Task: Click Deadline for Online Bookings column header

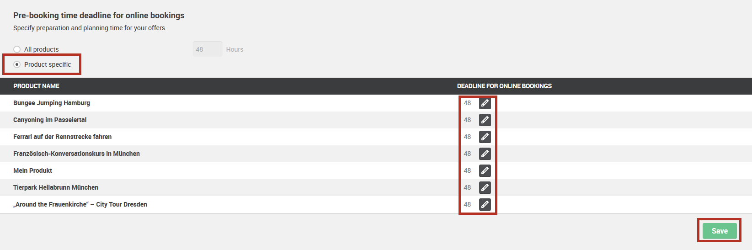Action: pos(504,86)
